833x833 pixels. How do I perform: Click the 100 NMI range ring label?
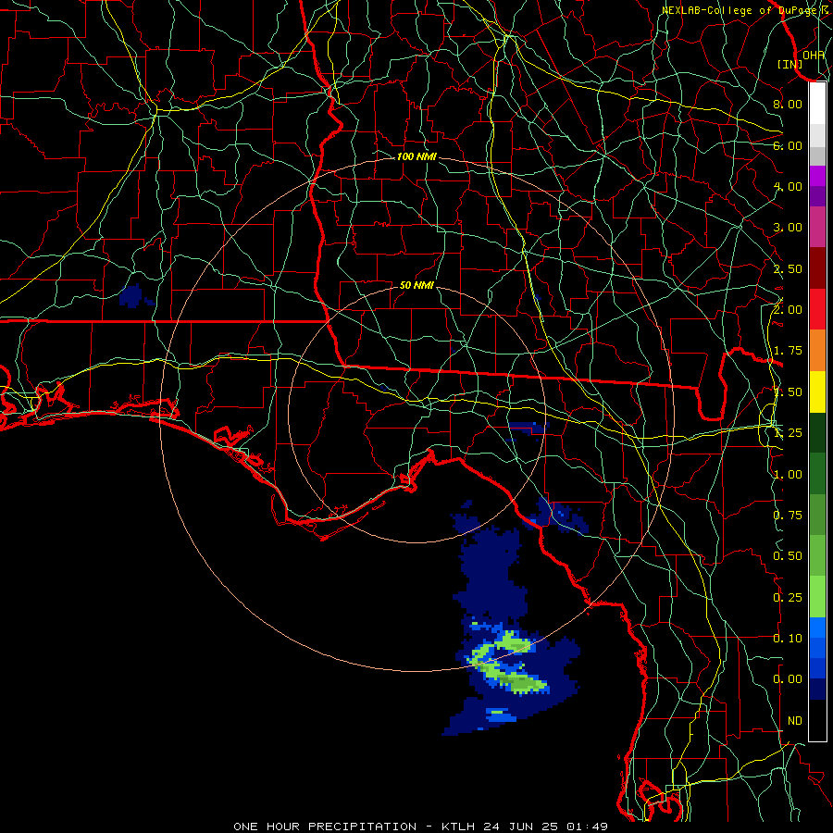416,156
